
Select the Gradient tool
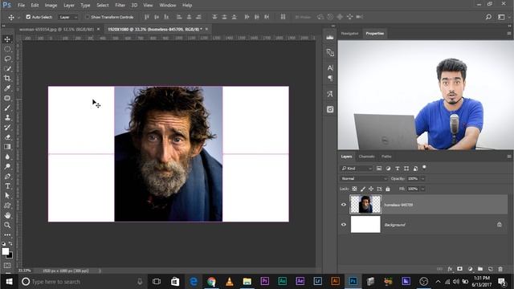pos(7,147)
